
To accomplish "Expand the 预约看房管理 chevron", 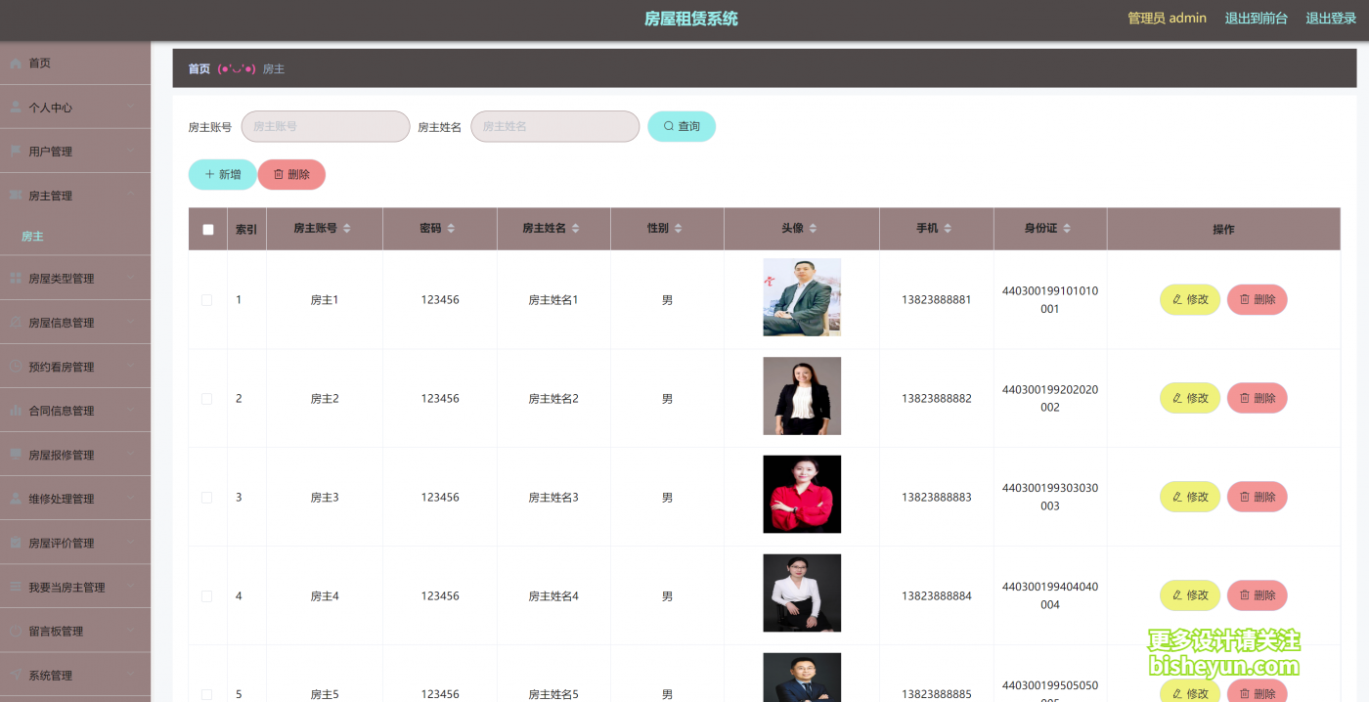I will pyautogui.click(x=131, y=367).
